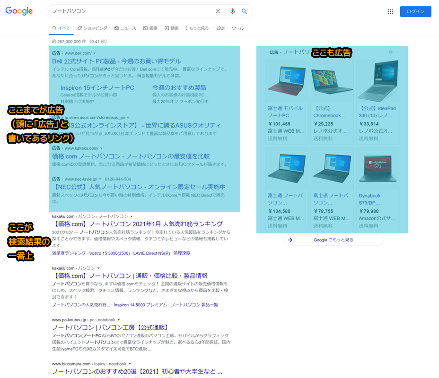Click the Chromebook ¥29,225 product image
Screen dimensions: 439x378
332,81
